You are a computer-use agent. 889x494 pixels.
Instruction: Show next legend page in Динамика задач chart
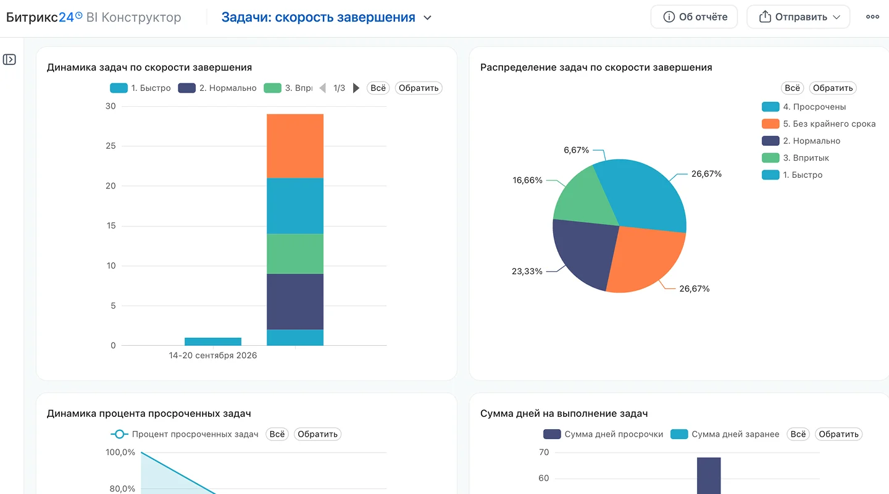356,88
